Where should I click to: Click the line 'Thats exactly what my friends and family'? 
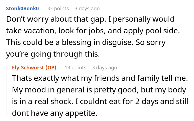[100, 78]
